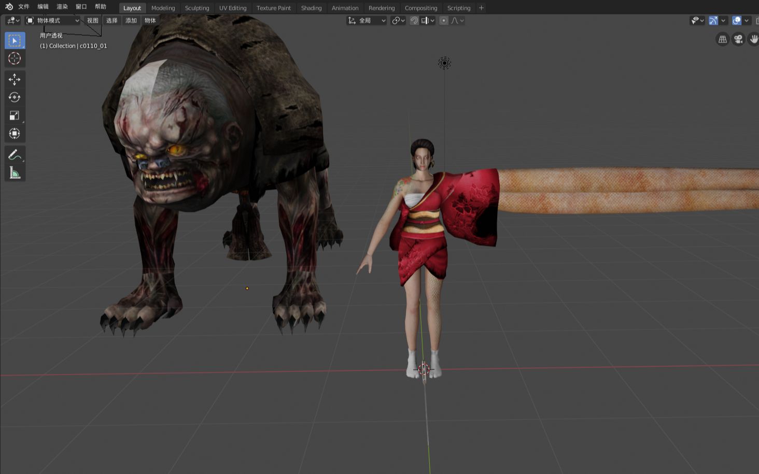Viewport: 759px width, 474px height.
Task: Select the Scale tool
Action: tap(15, 116)
